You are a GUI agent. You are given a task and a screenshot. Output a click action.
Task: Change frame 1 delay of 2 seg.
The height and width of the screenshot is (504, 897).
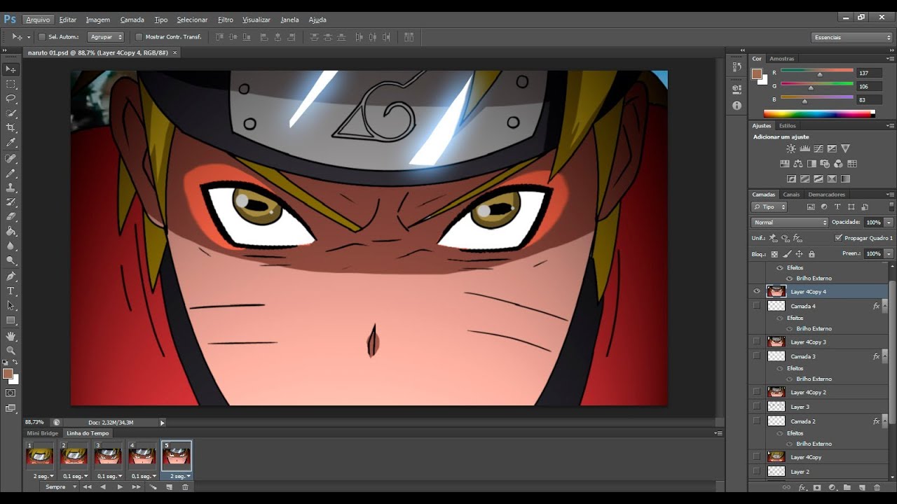(43, 476)
